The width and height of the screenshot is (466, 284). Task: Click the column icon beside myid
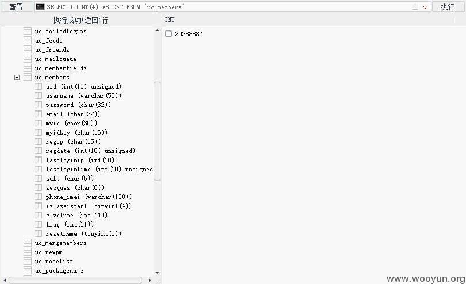(38, 123)
